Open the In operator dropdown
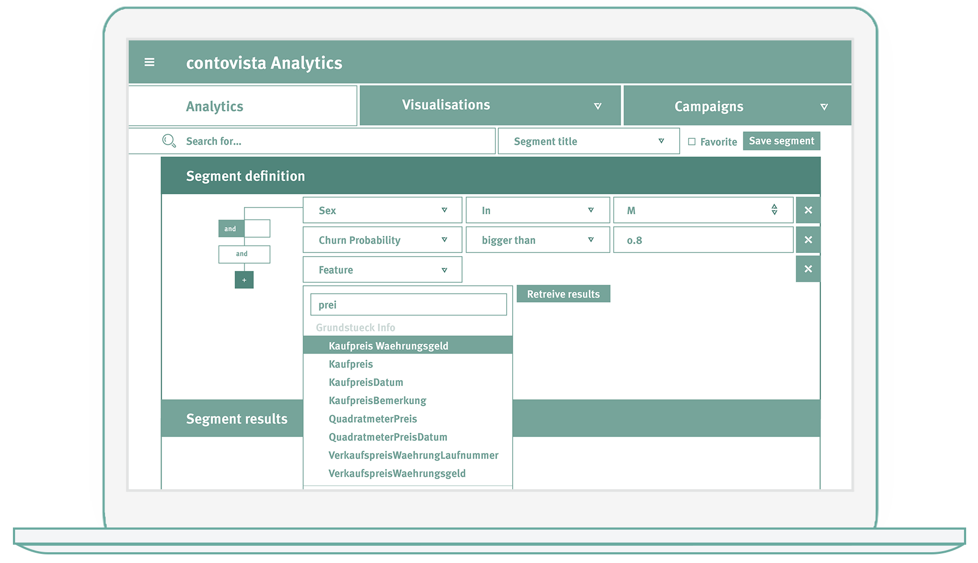978x563 pixels. [x=537, y=210]
